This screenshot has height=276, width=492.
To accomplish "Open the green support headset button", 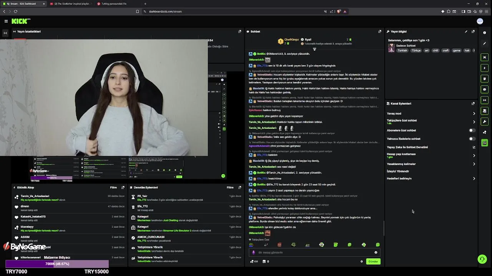I will click(x=482, y=259).
